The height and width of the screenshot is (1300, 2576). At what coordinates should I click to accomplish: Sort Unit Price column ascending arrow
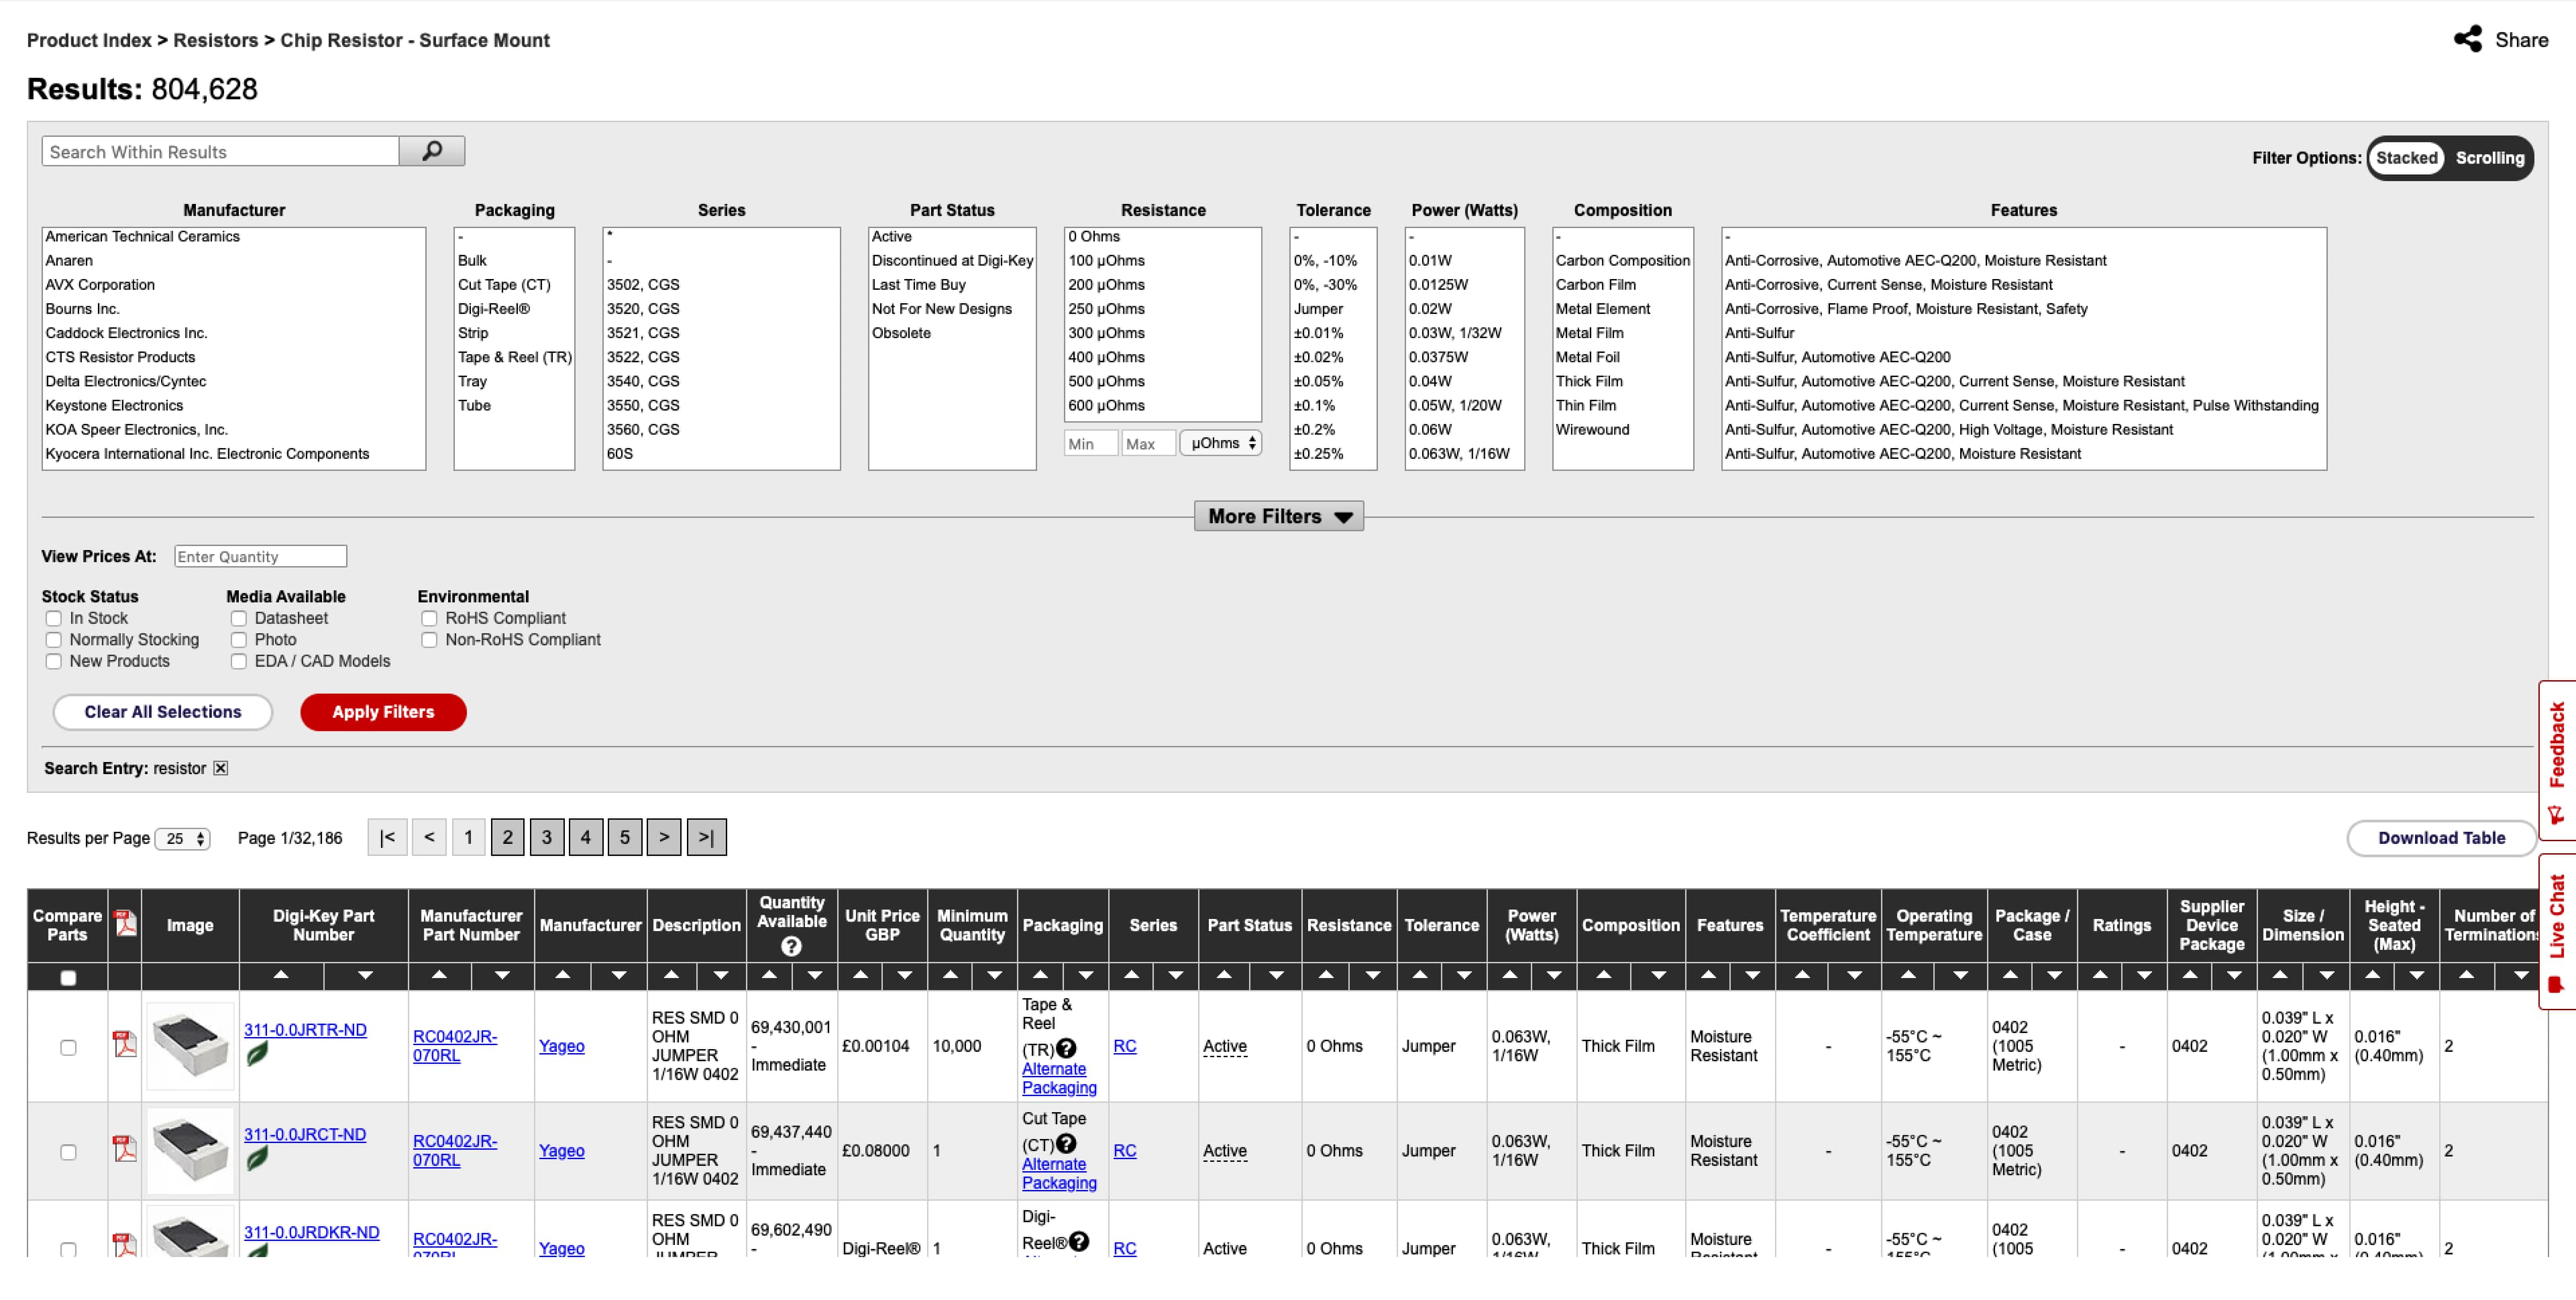860,975
